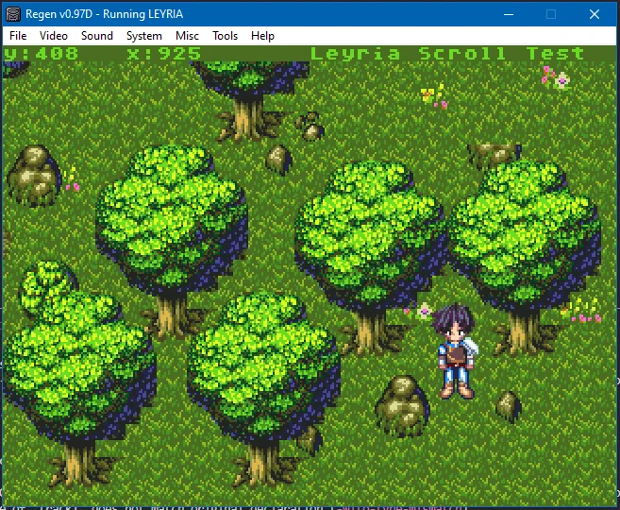The height and width of the screenshot is (510, 620).
Task: Click the 'Regen v0.97D - Running LEYRIA' title text
Action: tap(105, 14)
